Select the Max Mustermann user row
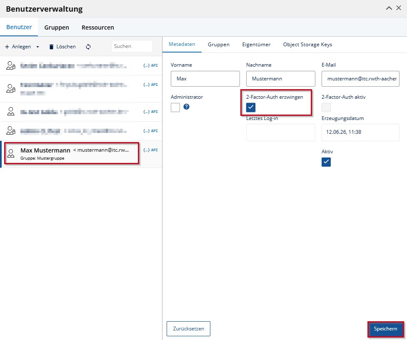 (81, 154)
